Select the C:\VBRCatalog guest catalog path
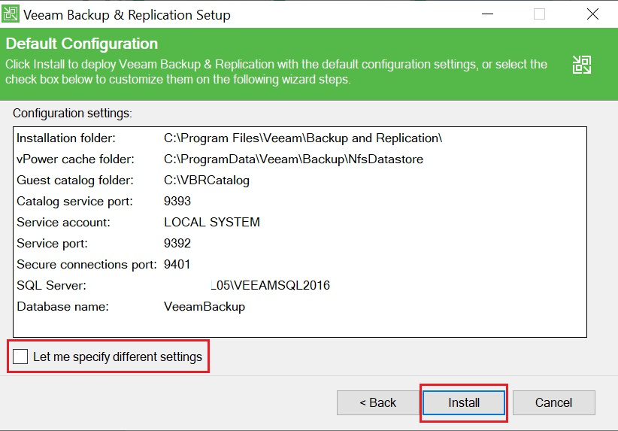The width and height of the screenshot is (618, 431). tap(207, 181)
